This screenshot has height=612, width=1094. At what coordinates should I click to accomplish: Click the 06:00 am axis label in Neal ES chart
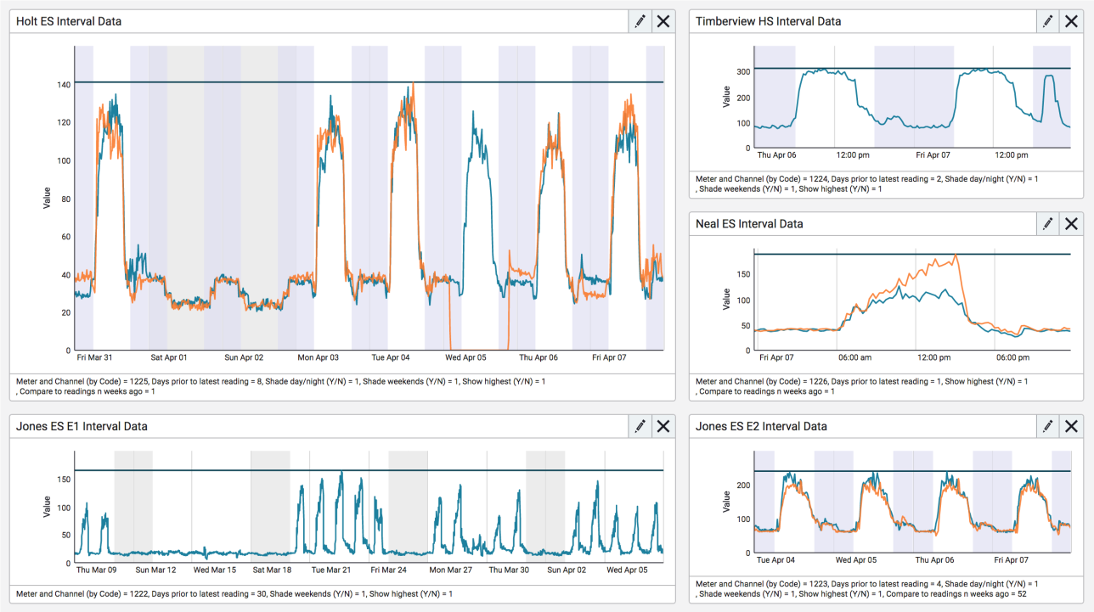click(854, 357)
